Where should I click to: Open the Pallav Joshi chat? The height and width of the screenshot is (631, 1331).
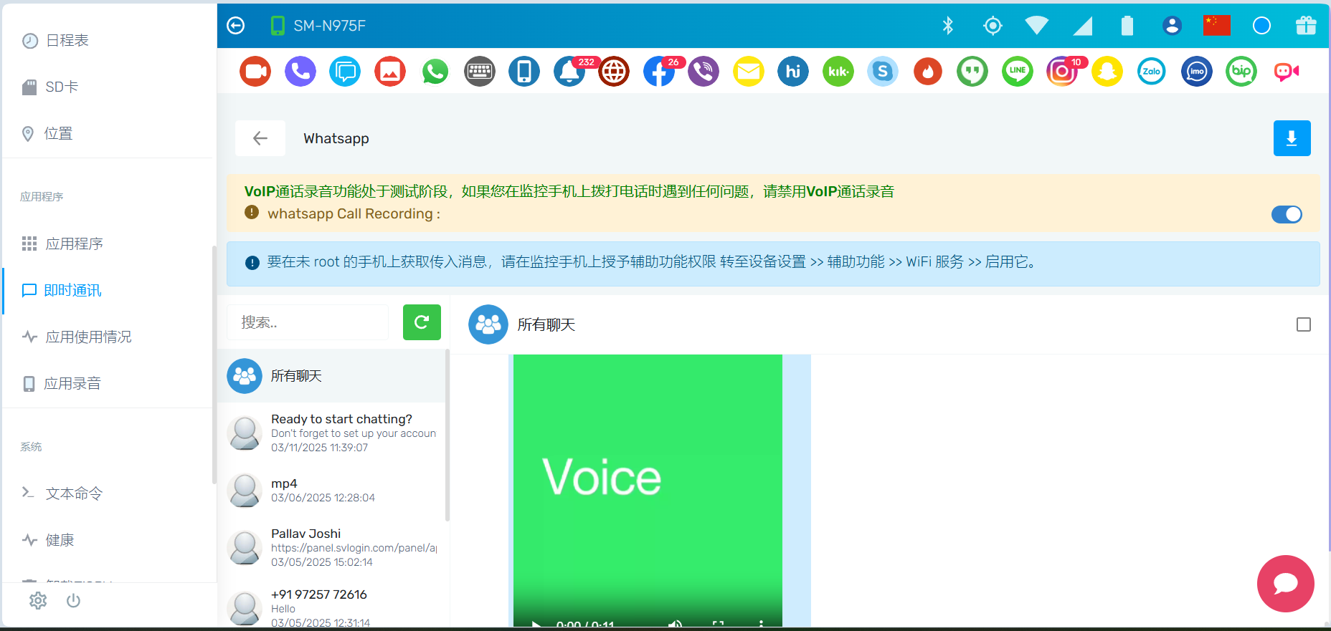[331, 548]
